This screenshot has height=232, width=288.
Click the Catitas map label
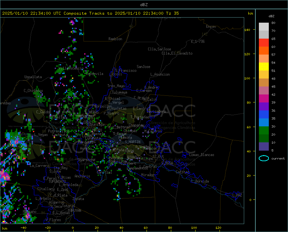pyautogui.click(x=182, y=172)
